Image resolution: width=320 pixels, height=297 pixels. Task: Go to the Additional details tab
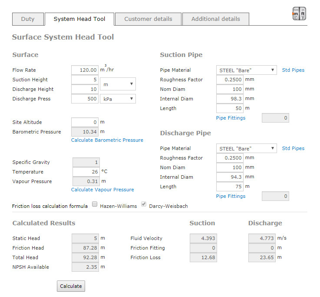215,19
